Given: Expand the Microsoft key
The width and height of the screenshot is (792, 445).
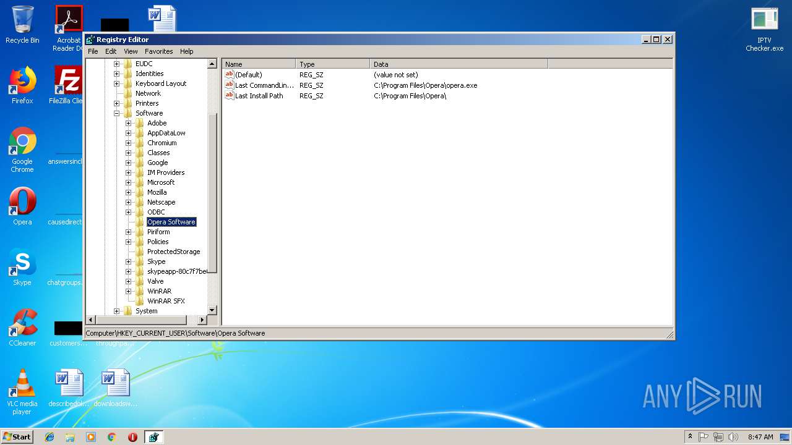Looking at the screenshot, I should point(128,182).
